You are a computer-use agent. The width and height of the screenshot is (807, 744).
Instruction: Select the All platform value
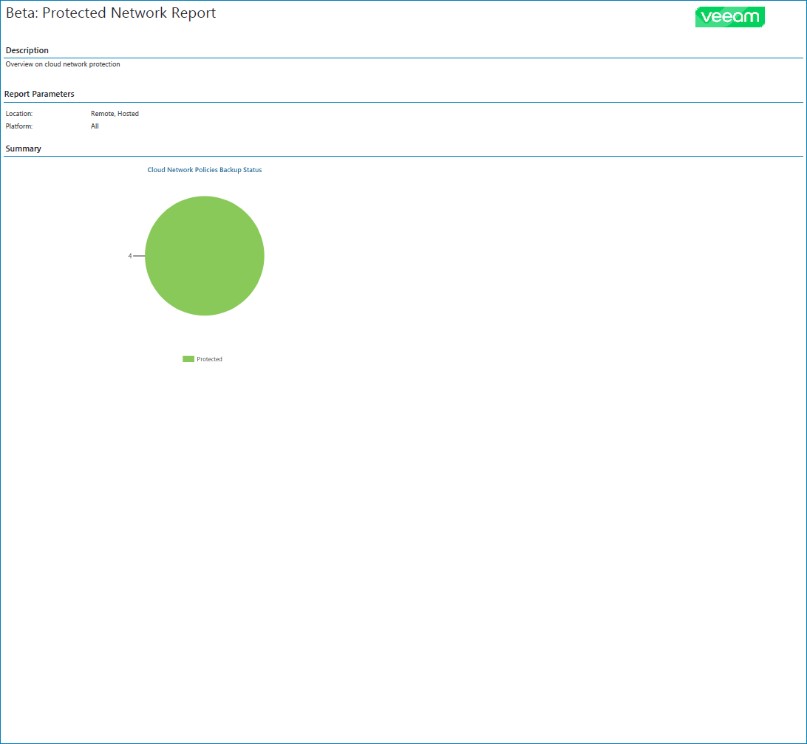95,126
